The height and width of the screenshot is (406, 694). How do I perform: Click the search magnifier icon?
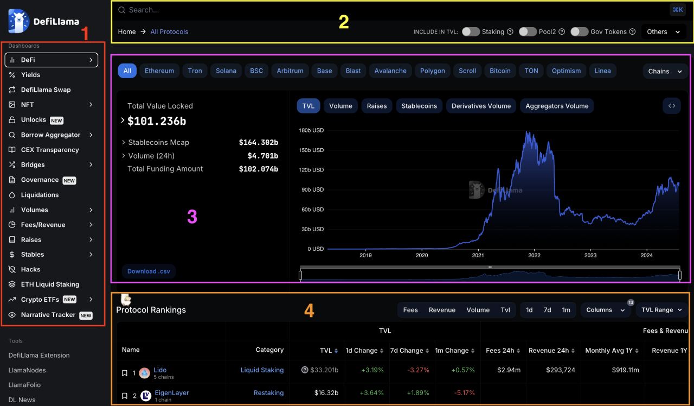122,10
